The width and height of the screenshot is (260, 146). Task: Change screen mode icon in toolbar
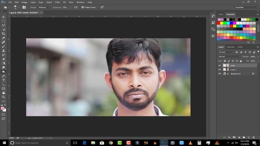pos(3,119)
